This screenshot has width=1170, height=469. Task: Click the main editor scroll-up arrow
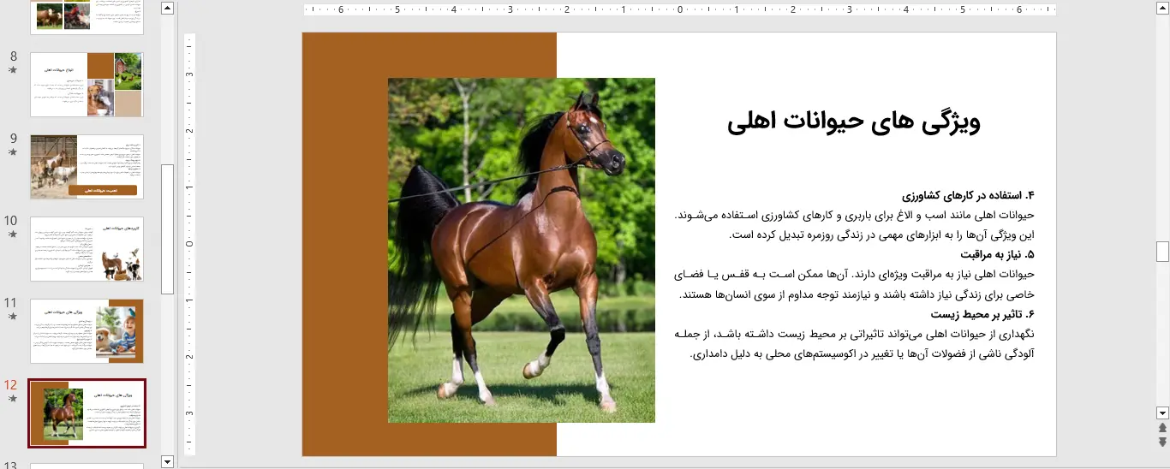(x=1162, y=9)
